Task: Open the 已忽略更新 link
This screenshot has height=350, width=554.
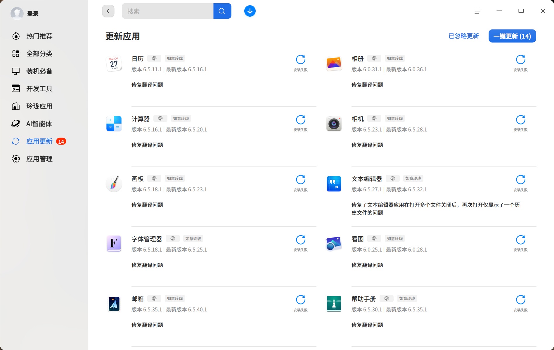Action: click(x=464, y=36)
